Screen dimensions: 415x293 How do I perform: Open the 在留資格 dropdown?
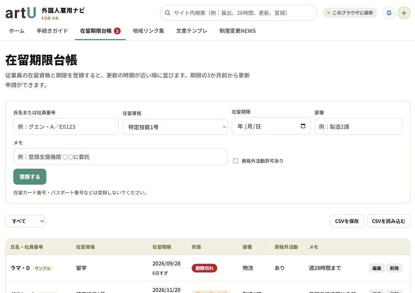click(175, 127)
